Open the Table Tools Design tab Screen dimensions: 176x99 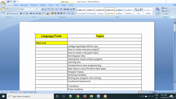[64, 5]
